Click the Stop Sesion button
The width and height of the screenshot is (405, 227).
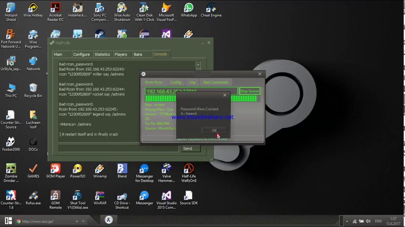pos(249,91)
